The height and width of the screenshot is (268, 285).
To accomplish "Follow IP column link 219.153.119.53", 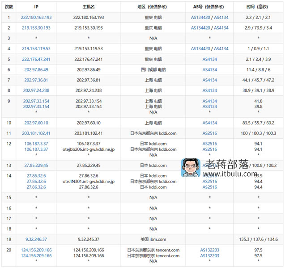I will click(36, 49).
